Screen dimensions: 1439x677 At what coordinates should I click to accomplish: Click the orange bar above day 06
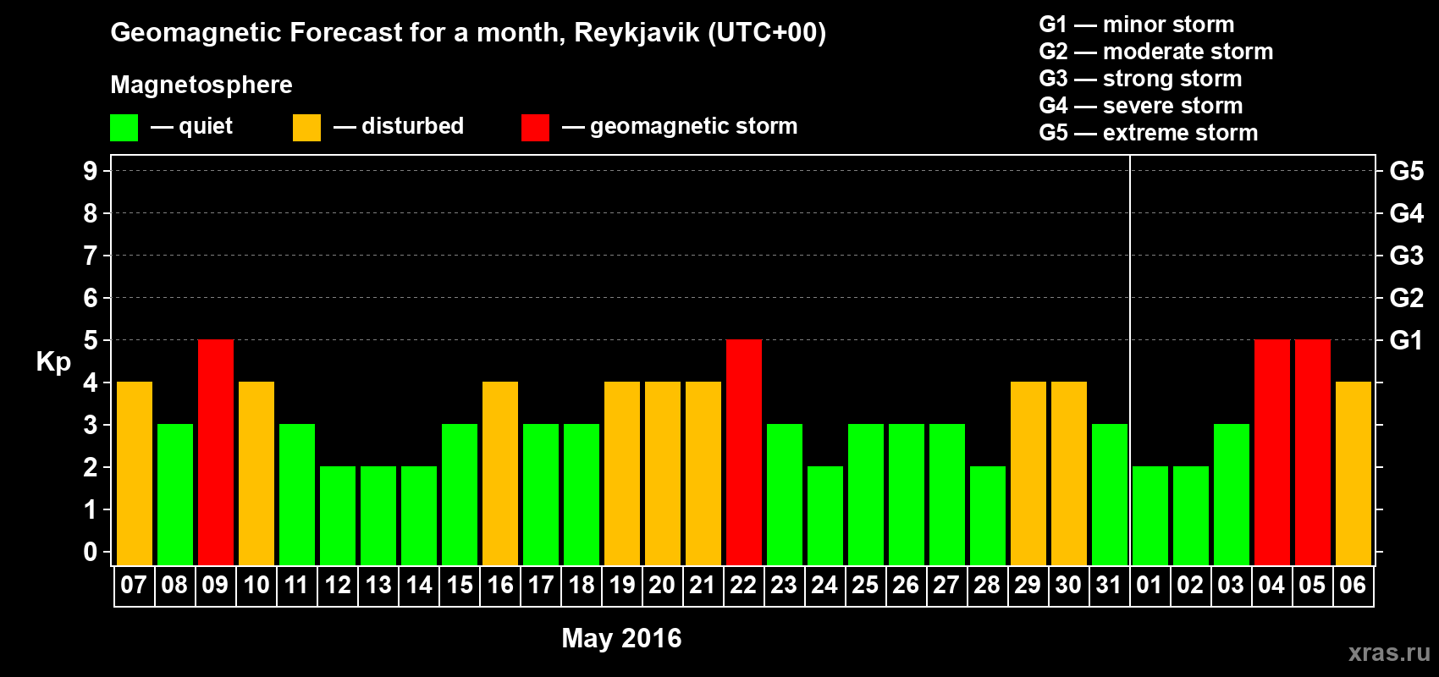point(1354,474)
